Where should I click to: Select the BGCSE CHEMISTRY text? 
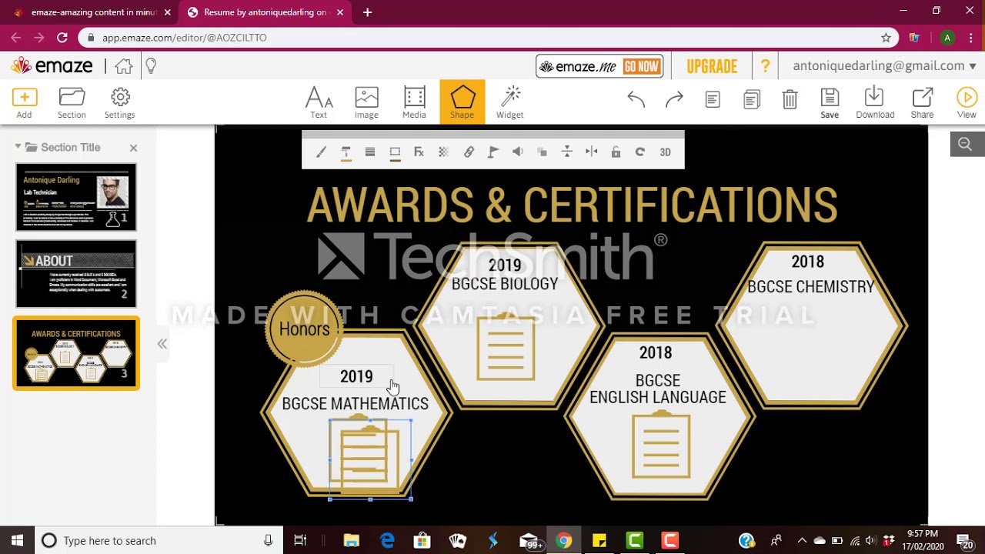tap(811, 287)
